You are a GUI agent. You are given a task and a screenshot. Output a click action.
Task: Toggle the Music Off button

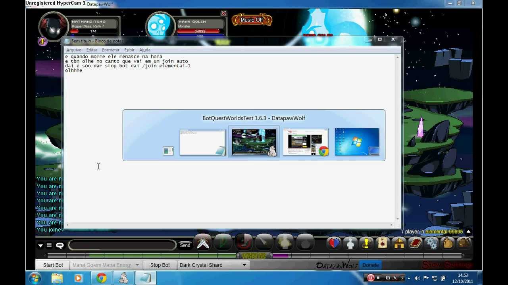point(252,20)
